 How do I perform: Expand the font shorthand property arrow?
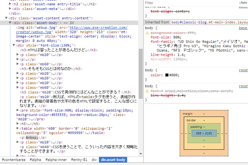coord(162,91)
